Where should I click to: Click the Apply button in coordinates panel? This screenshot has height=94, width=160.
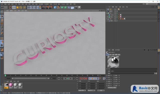click(101, 90)
